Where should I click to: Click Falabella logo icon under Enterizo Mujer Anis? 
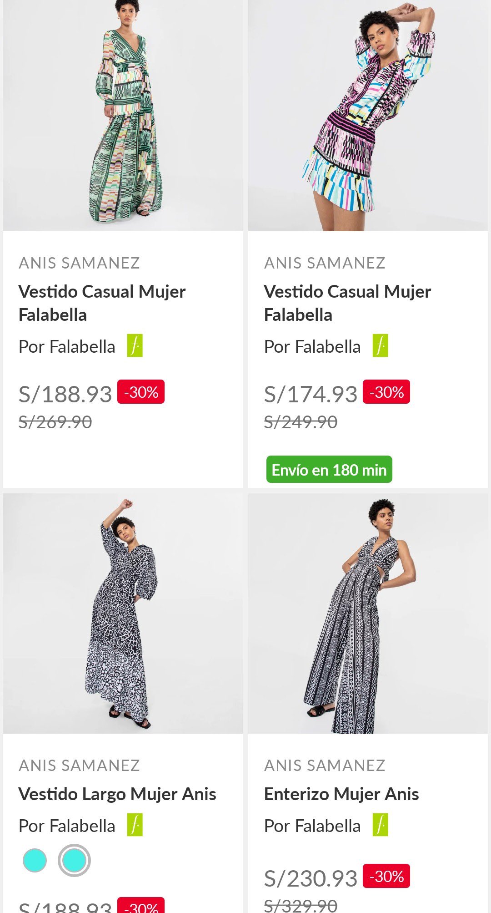380,825
